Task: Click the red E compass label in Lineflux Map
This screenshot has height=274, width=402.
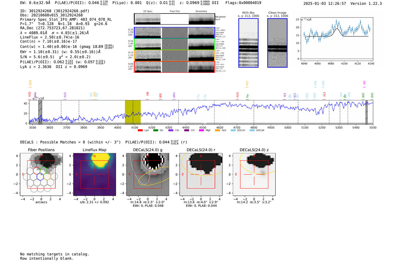Action: coord(76,175)
